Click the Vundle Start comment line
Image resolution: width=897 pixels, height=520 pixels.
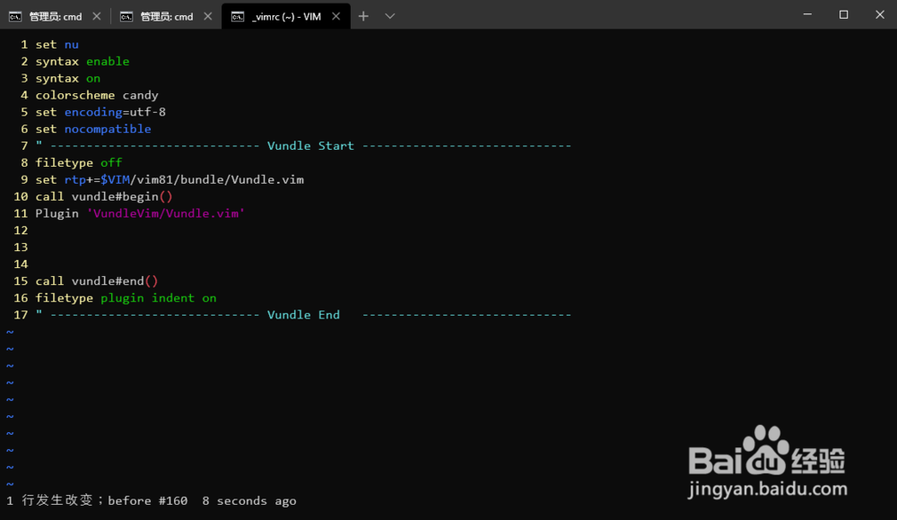pos(309,145)
